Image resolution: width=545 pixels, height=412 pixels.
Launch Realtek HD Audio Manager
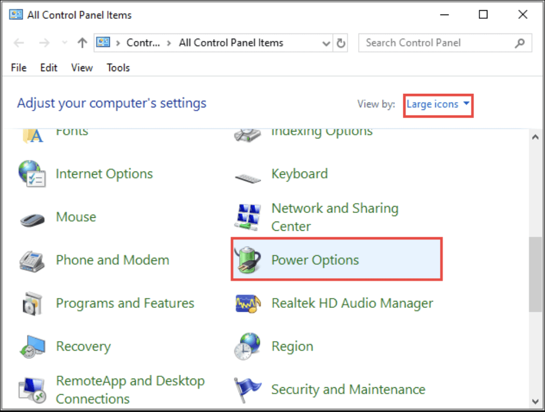[x=352, y=303]
